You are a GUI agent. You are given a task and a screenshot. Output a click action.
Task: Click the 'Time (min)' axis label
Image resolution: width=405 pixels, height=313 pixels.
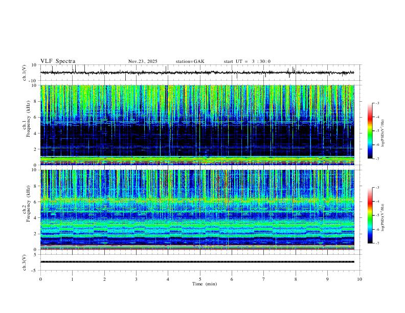205,284
